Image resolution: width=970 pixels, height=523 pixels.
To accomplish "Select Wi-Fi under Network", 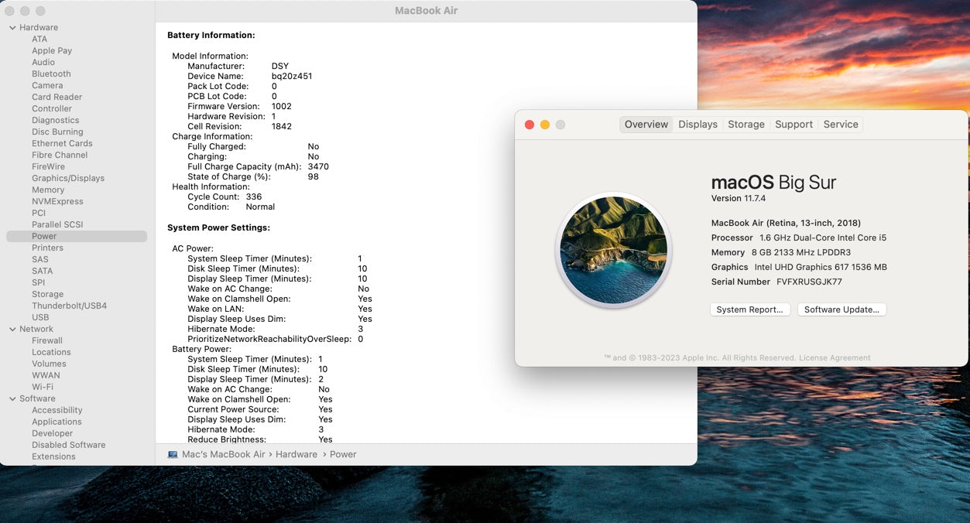I will coord(43,388).
